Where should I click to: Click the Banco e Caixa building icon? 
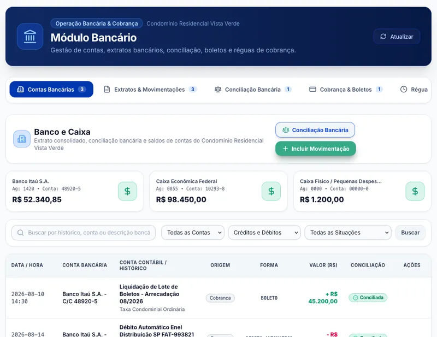pyautogui.click(x=22, y=139)
